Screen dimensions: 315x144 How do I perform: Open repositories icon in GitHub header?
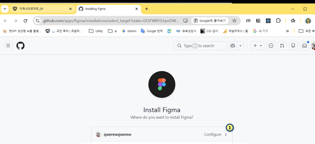pos(293,46)
